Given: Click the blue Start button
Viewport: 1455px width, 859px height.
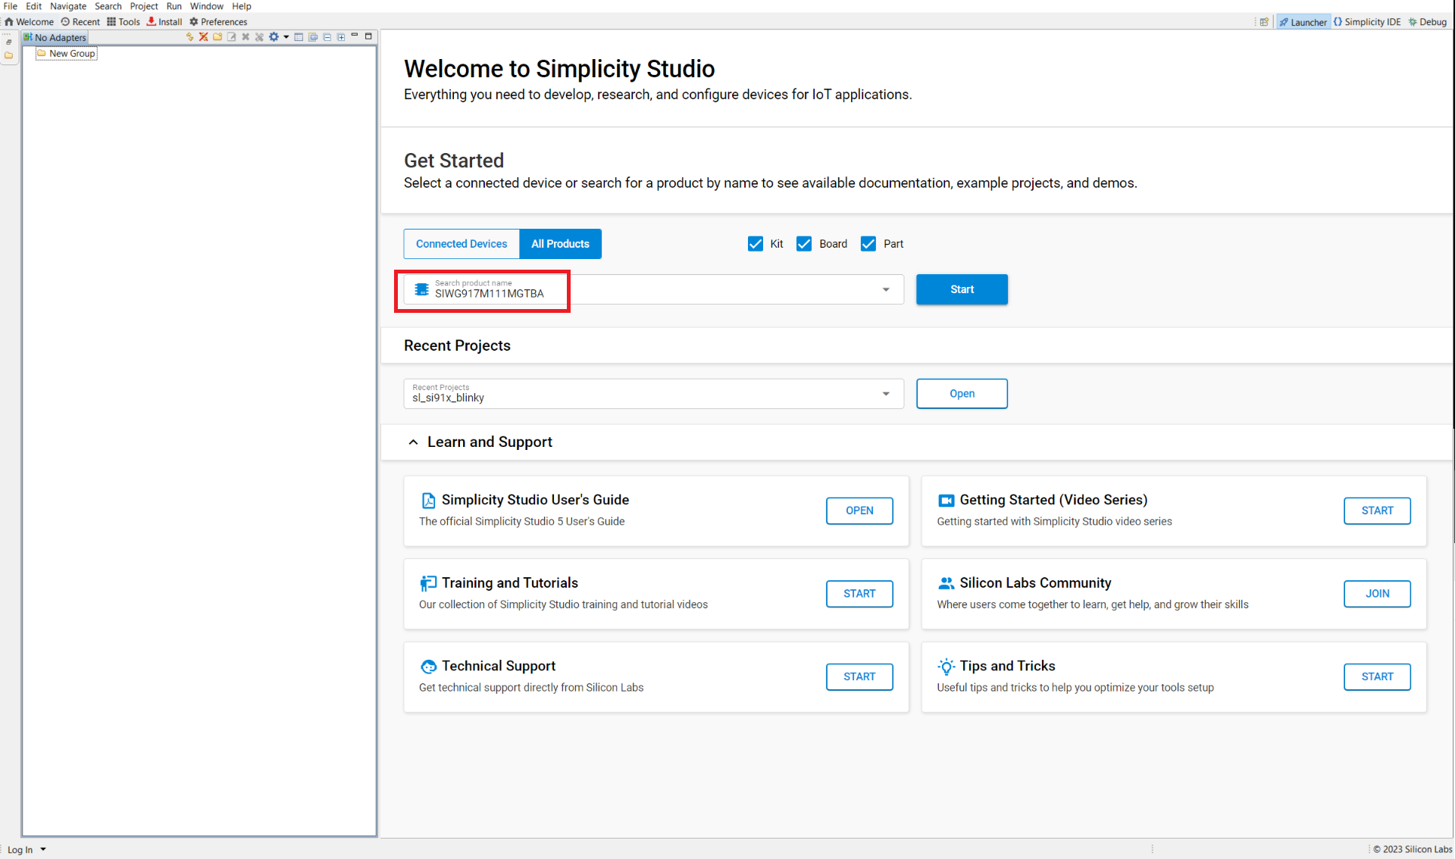Looking at the screenshot, I should click(x=962, y=289).
